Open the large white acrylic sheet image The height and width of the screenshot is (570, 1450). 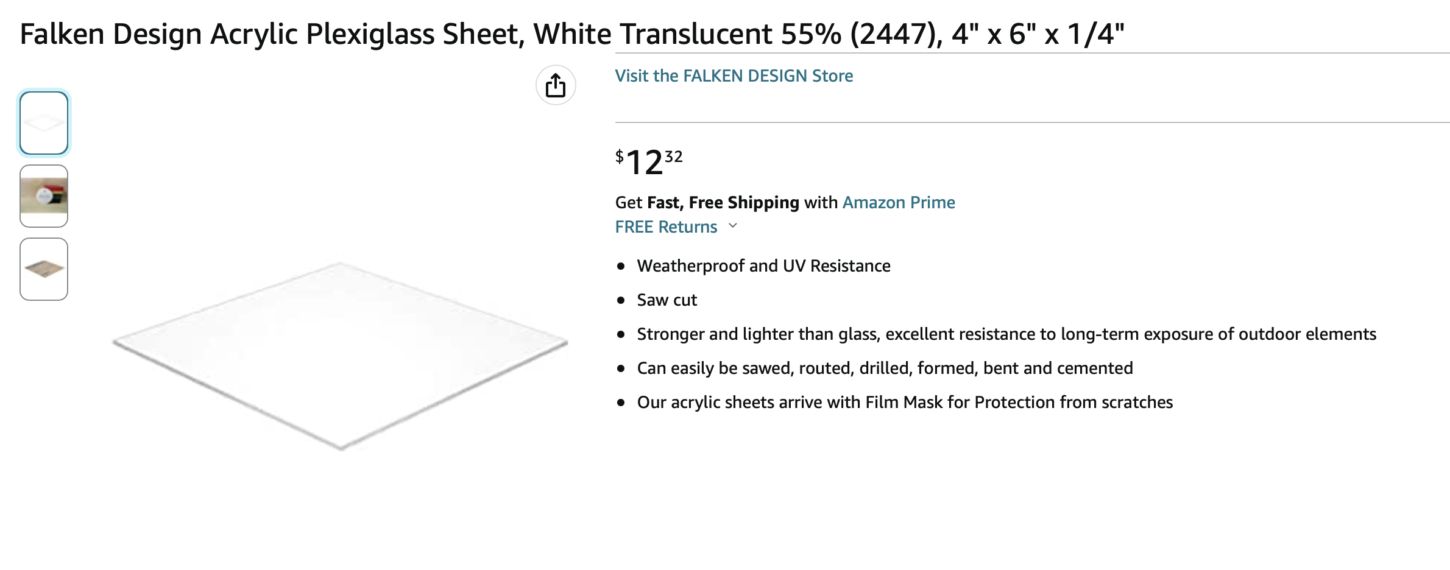point(340,356)
